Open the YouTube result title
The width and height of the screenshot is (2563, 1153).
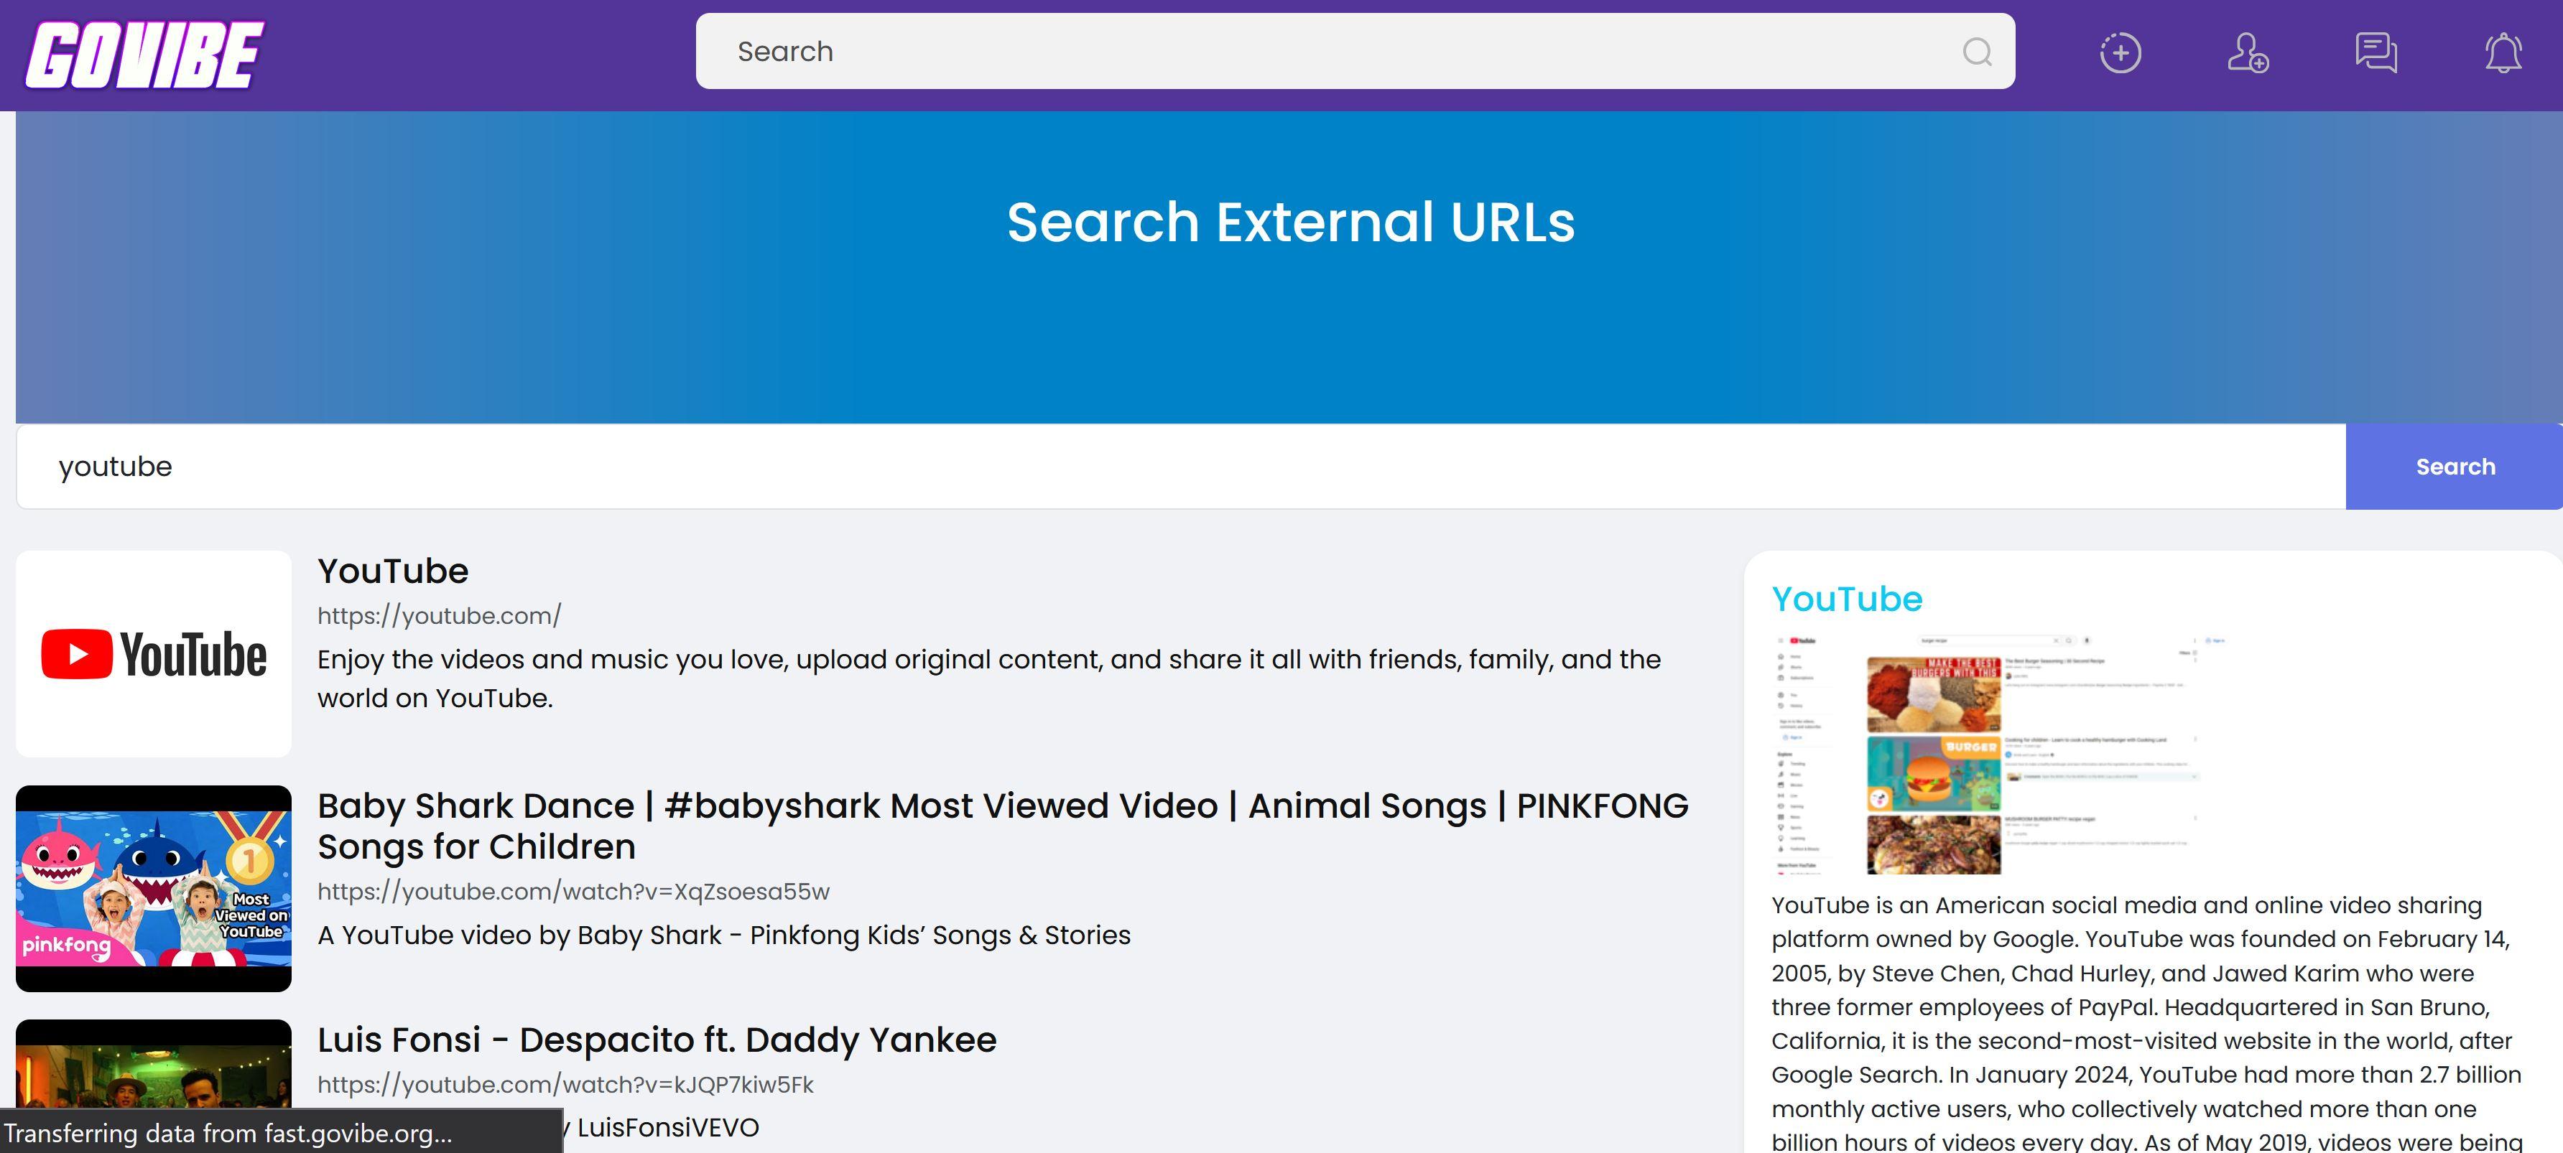point(393,571)
